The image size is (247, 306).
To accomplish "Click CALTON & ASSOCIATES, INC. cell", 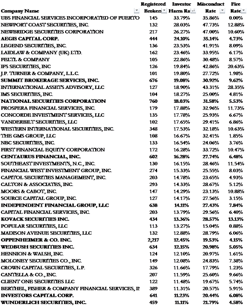I will pyautogui.click(x=37, y=185).
